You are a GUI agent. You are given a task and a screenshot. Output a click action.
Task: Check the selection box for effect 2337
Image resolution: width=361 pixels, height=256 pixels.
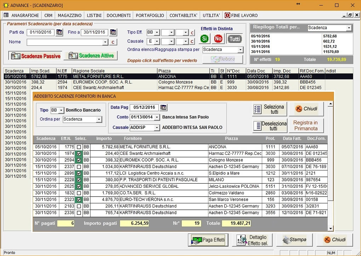click(79, 167)
